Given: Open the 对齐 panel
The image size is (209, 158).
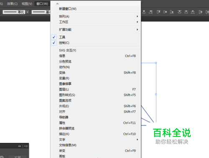Looking at the screenshot, I should [96, 112].
